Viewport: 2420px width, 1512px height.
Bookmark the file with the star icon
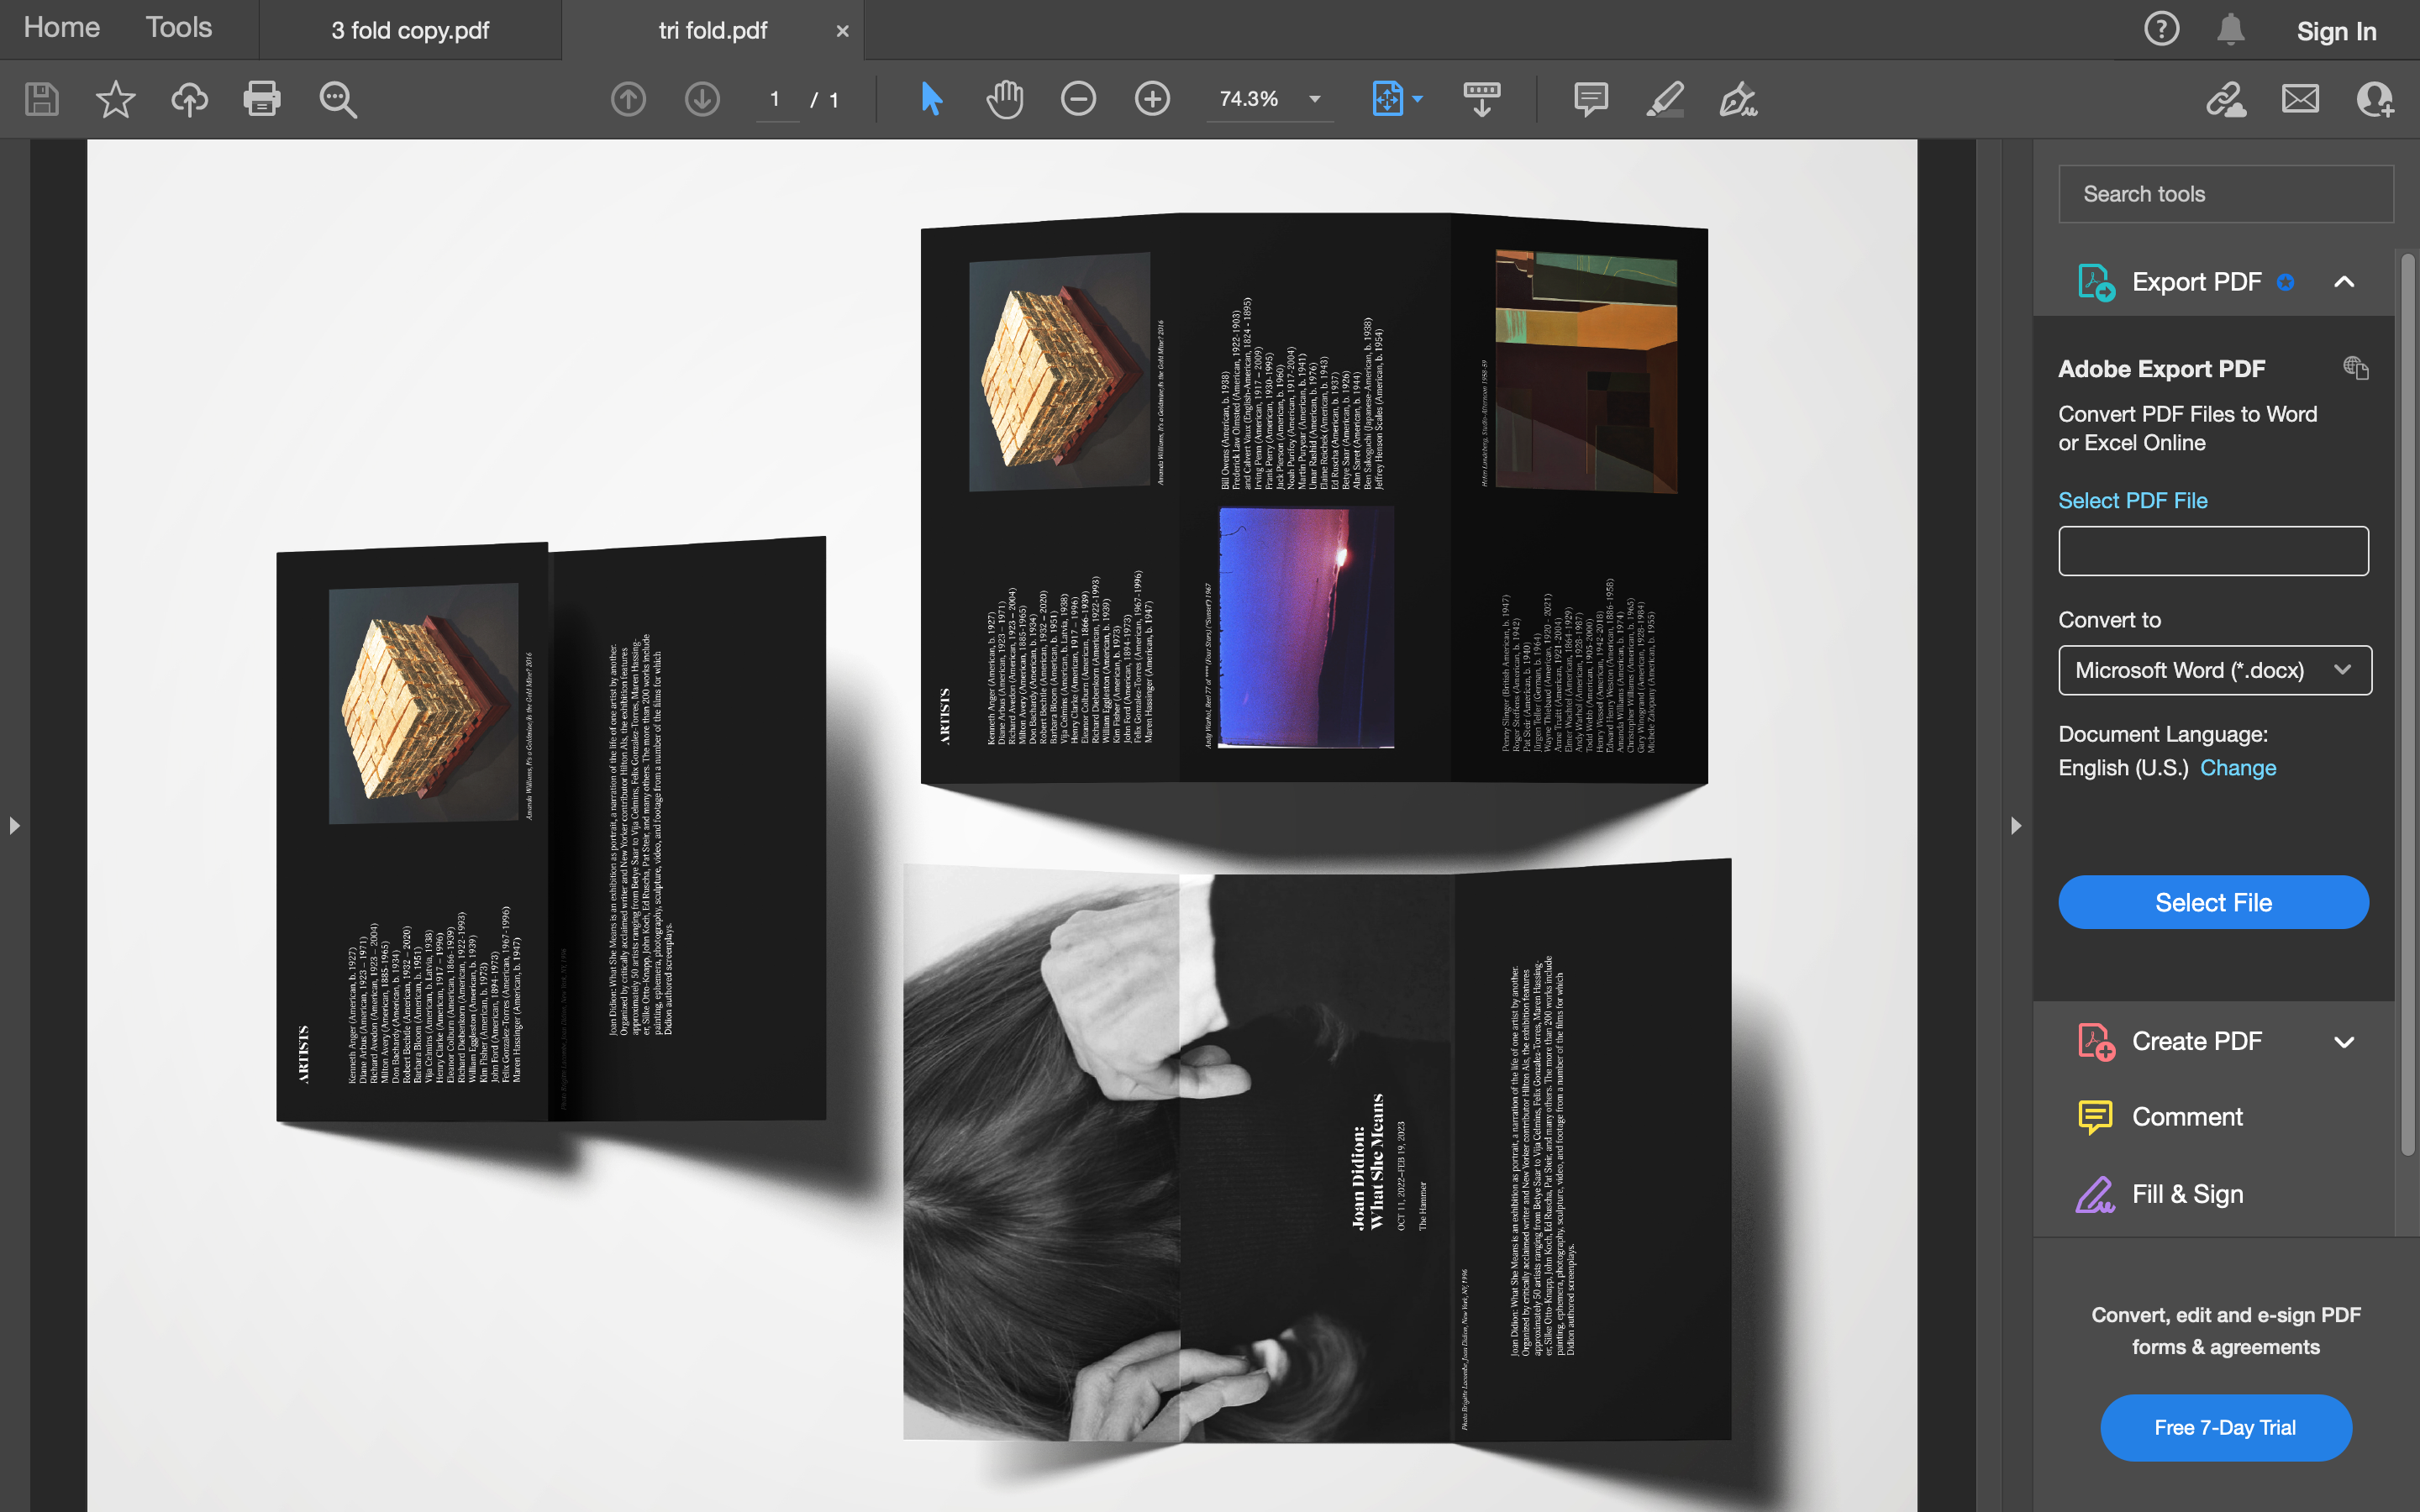click(x=115, y=99)
